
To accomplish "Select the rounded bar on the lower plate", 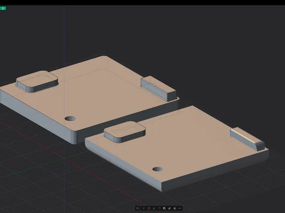I will (x=248, y=139).
